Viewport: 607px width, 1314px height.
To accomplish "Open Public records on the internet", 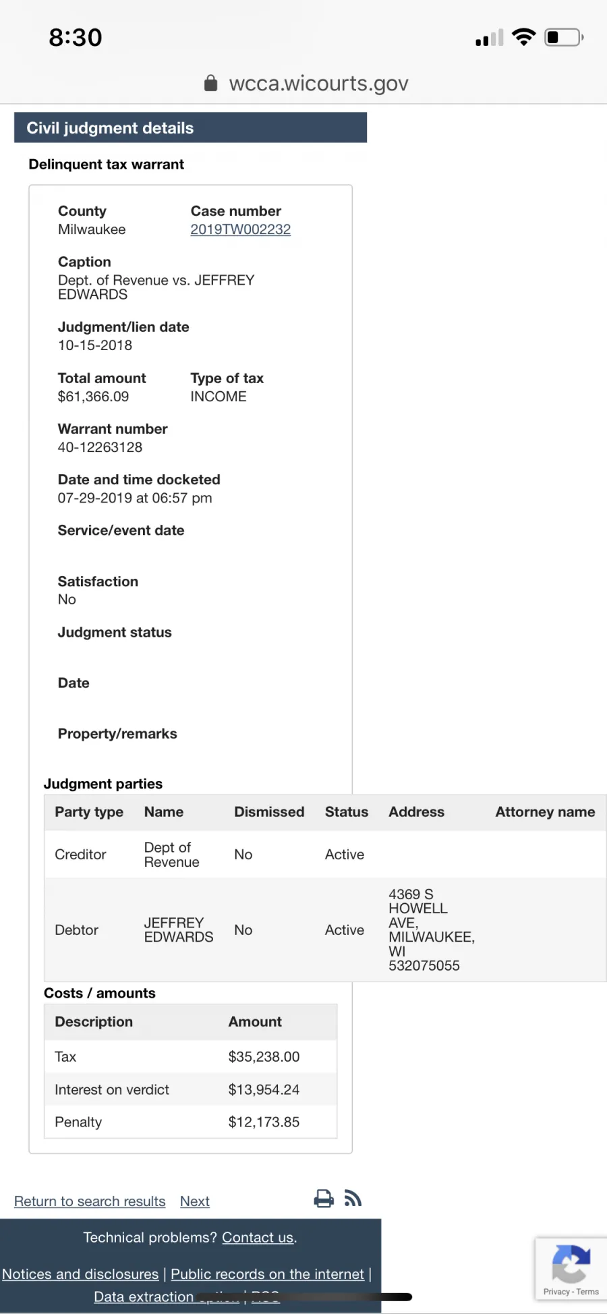I will [x=267, y=1274].
